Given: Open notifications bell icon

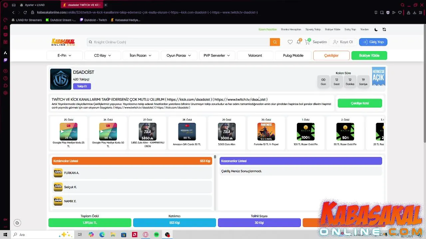Looking at the screenshot, I should tap(299, 42).
